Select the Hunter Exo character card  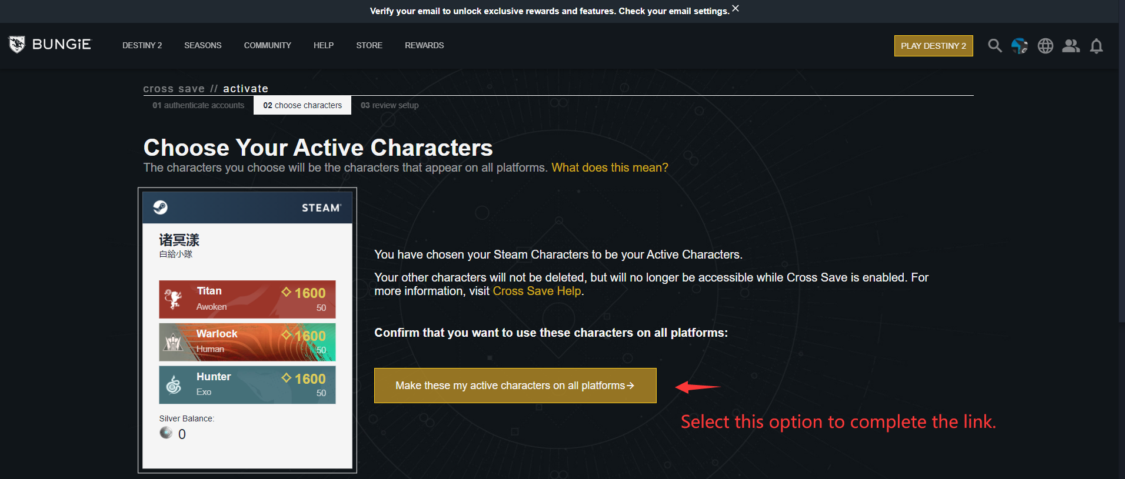[x=247, y=385]
